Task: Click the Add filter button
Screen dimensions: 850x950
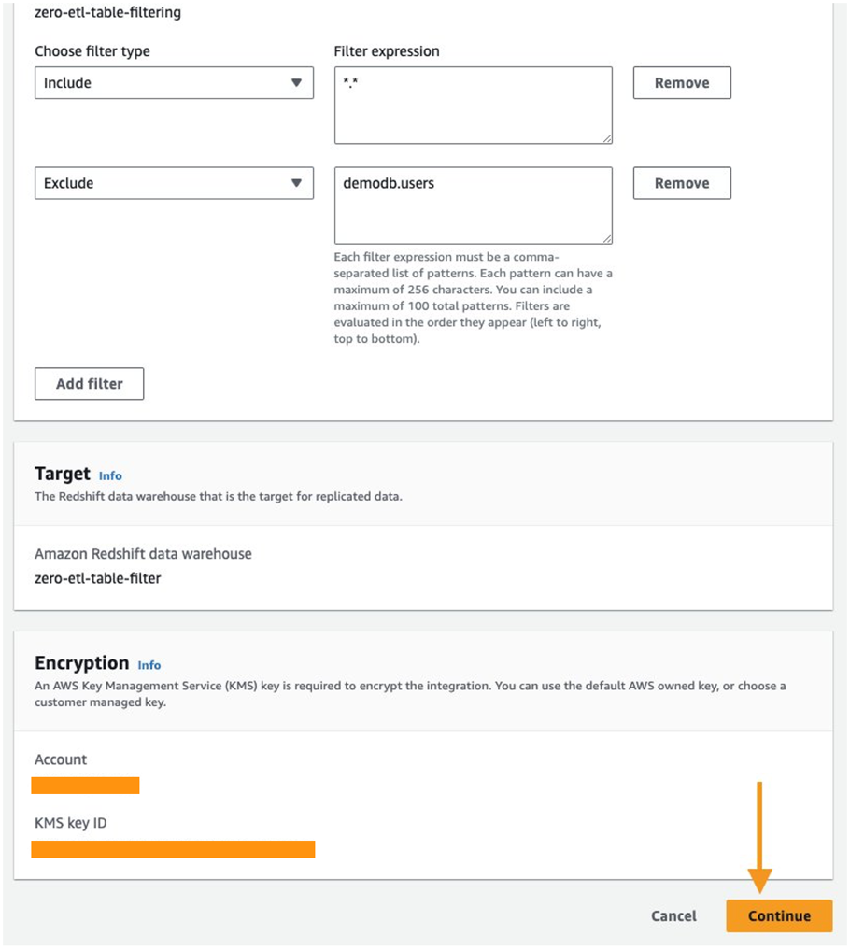Action: coord(90,384)
